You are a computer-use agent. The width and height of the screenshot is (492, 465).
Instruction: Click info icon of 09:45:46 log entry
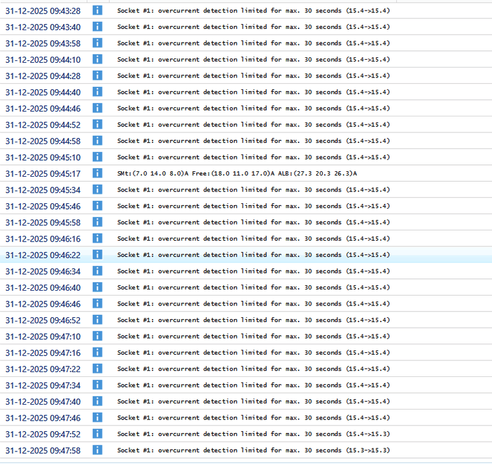pyautogui.click(x=97, y=206)
